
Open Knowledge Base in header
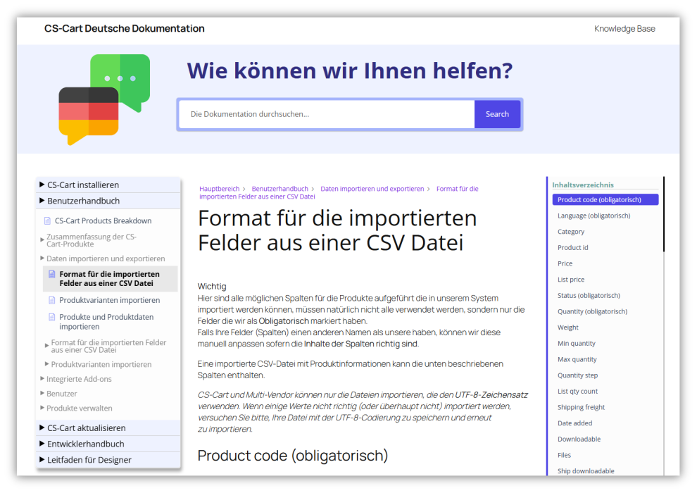click(x=624, y=29)
